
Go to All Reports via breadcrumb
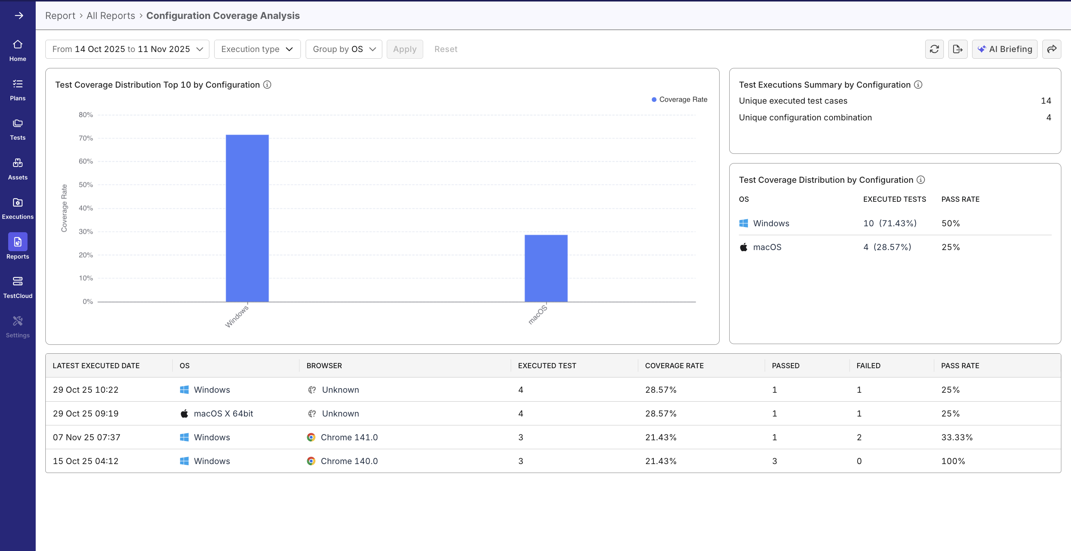pyautogui.click(x=110, y=15)
